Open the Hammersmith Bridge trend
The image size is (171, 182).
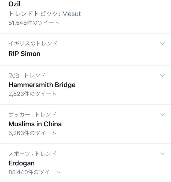tap(42, 85)
